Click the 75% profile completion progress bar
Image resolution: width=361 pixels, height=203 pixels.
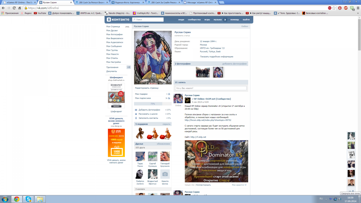(x=153, y=104)
